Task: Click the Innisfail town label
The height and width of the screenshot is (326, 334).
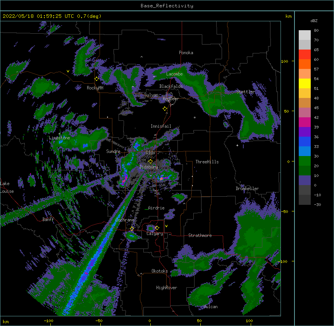Action: pos(161,126)
